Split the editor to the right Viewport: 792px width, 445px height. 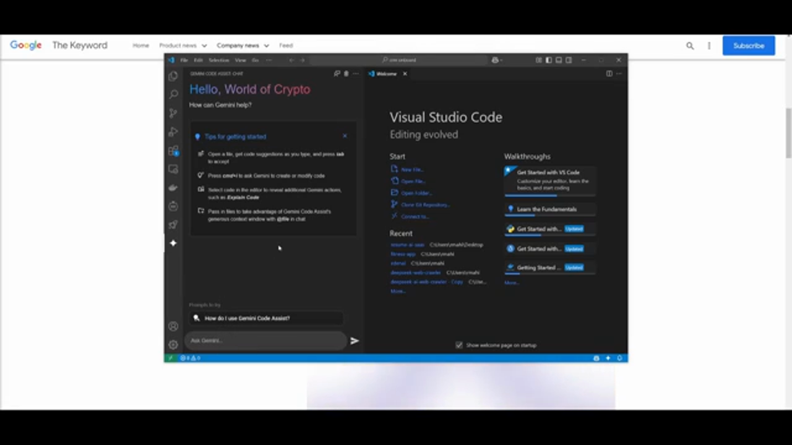tap(609, 74)
